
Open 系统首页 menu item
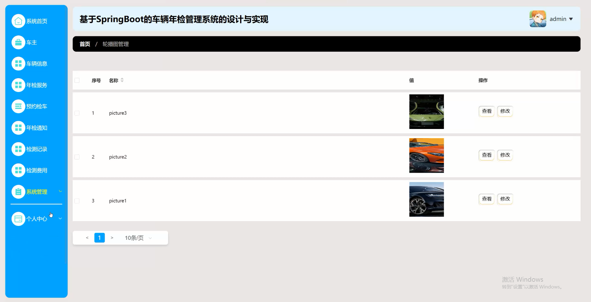tap(36, 21)
